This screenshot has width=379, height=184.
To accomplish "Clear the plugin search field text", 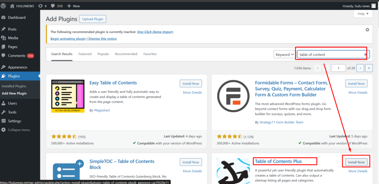I will 365,55.
